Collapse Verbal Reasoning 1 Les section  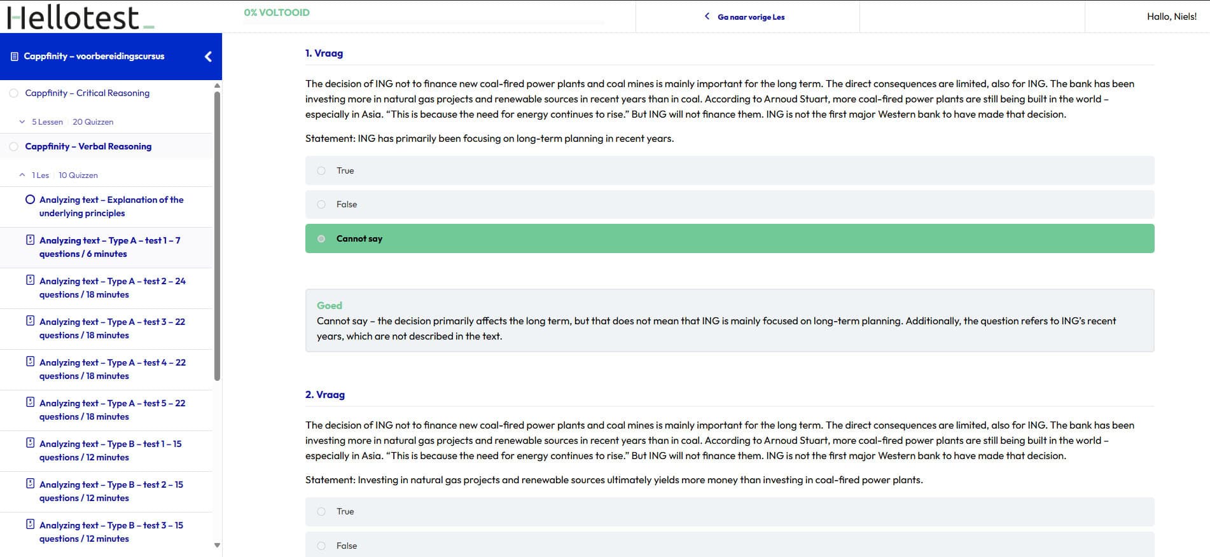tap(22, 175)
